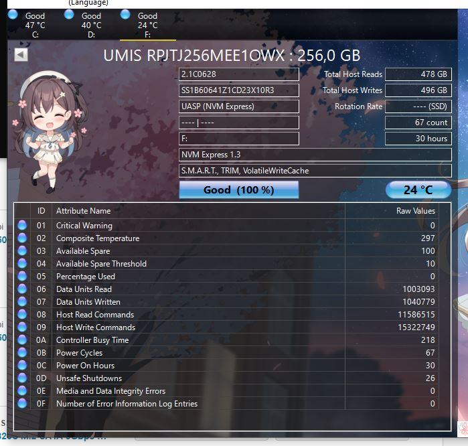Click the C: drive health orb icon
468x446 pixels.
point(13,14)
